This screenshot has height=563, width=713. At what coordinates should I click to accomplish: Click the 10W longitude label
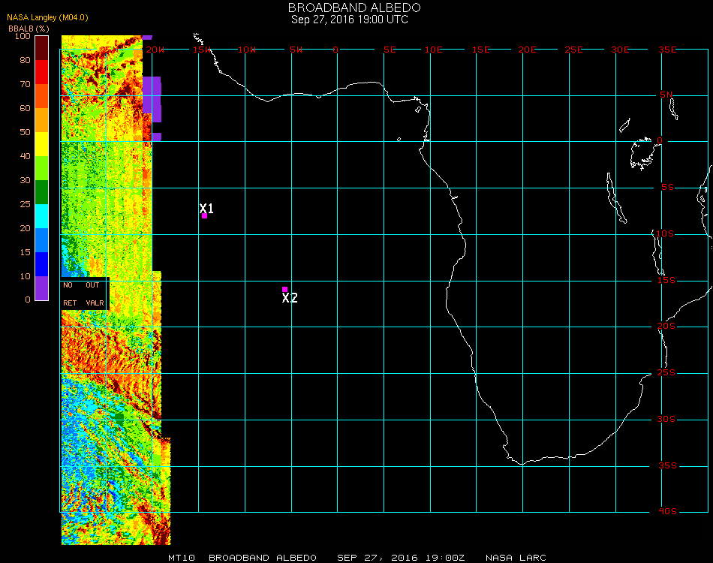click(247, 50)
